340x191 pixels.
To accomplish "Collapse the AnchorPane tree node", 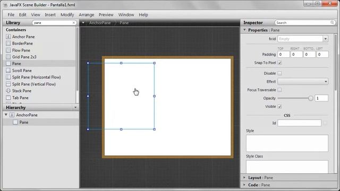I will (x=6, y=115).
